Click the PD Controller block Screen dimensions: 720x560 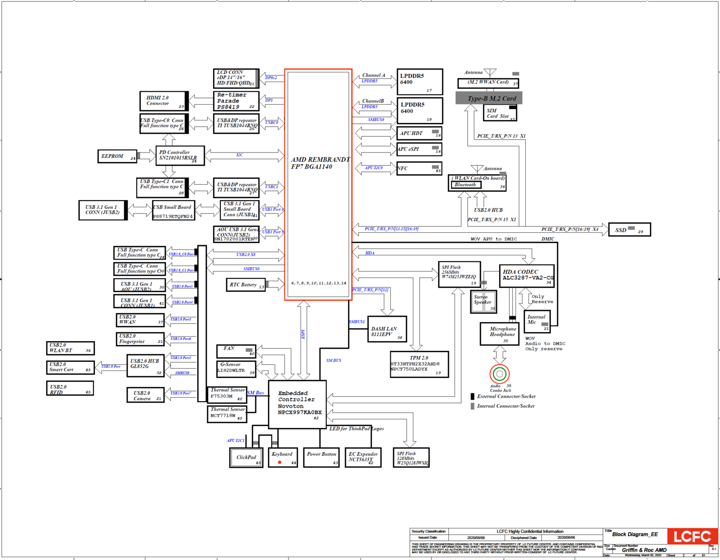[x=180, y=155]
